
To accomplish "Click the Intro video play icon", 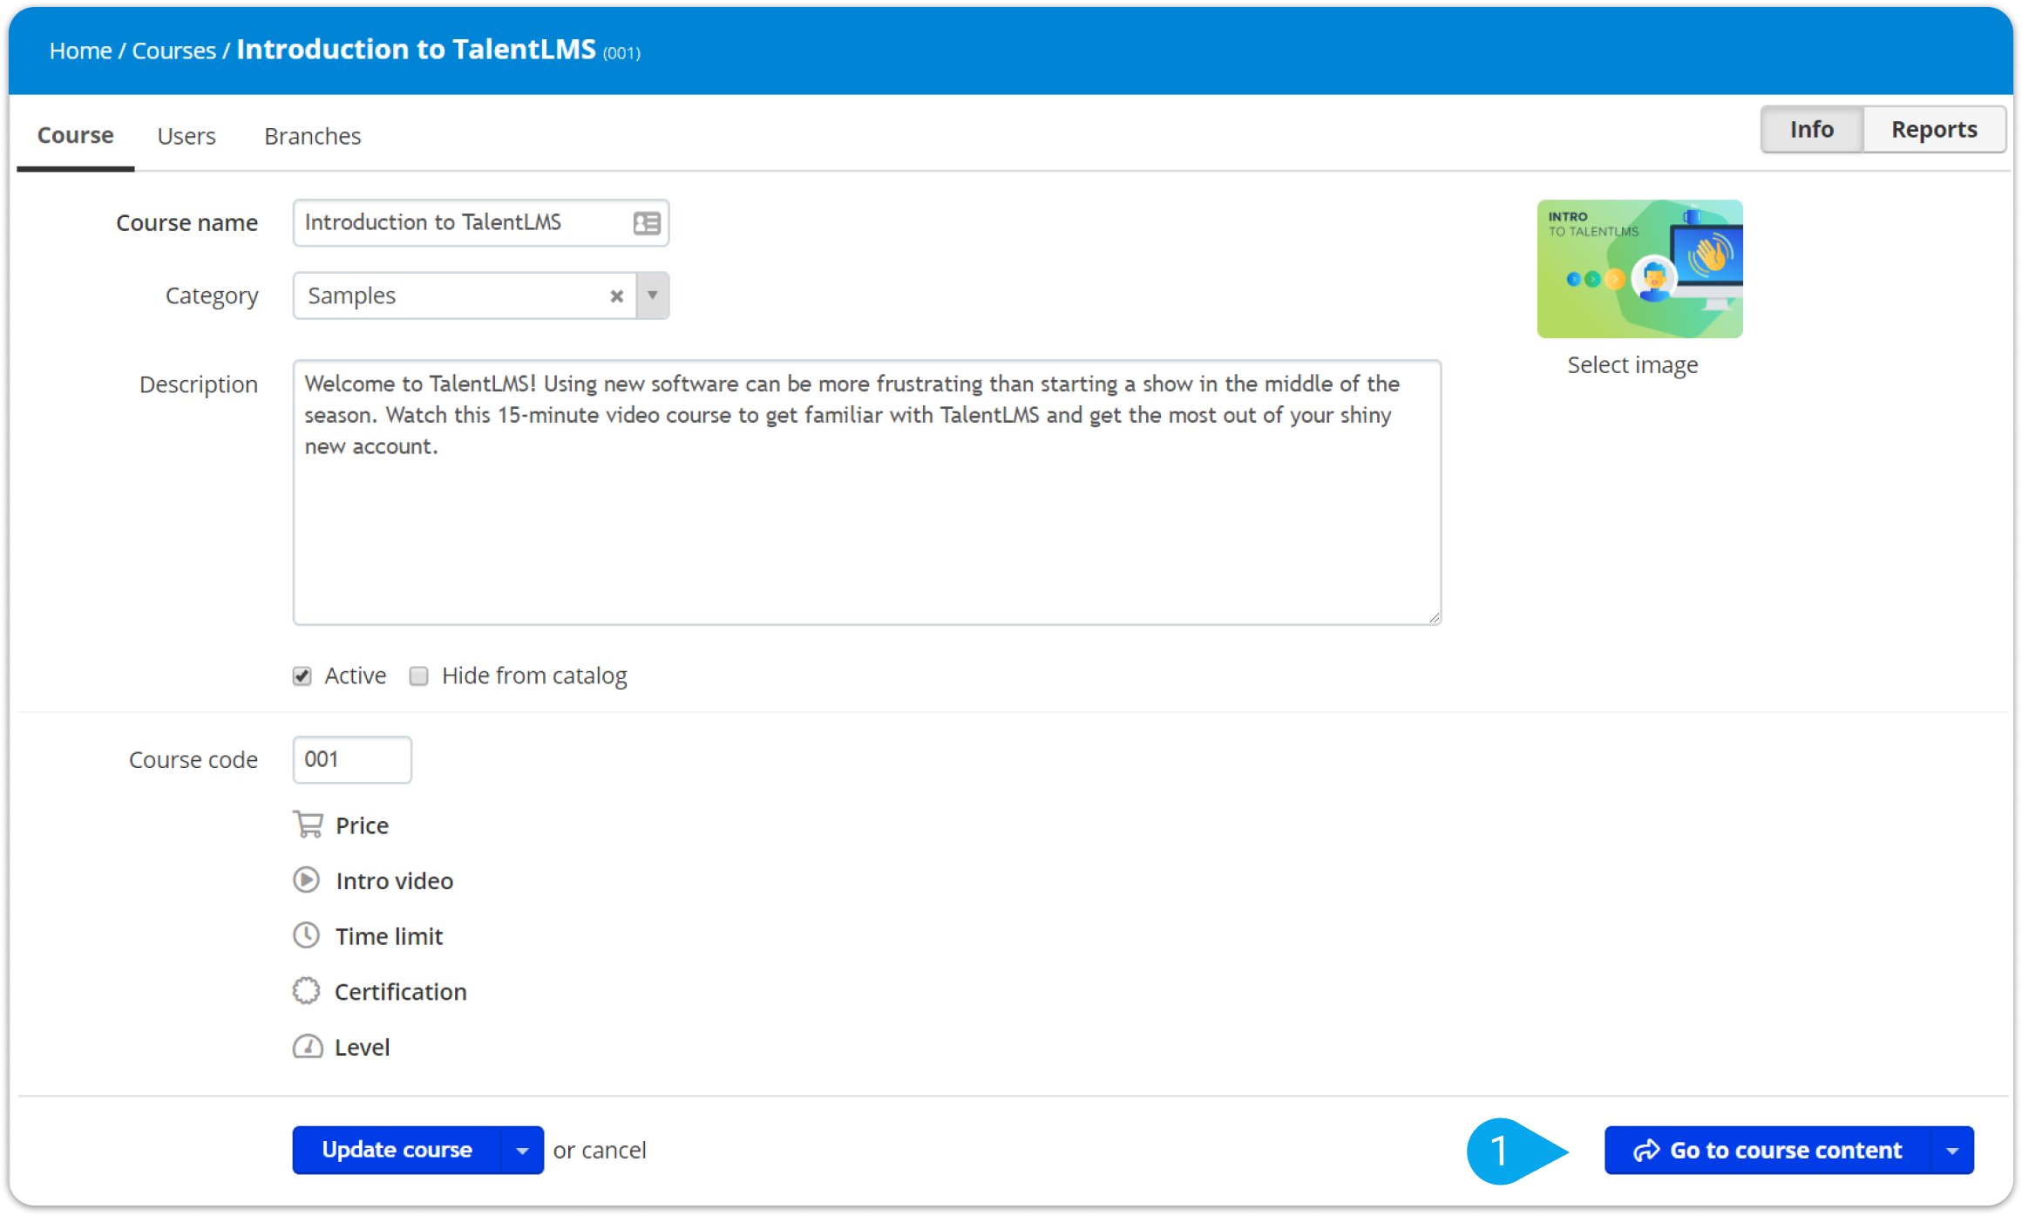I will pyautogui.click(x=306, y=880).
